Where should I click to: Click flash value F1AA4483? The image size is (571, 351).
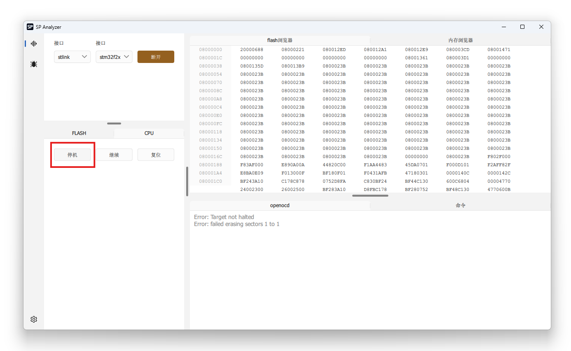[x=375, y=165]
